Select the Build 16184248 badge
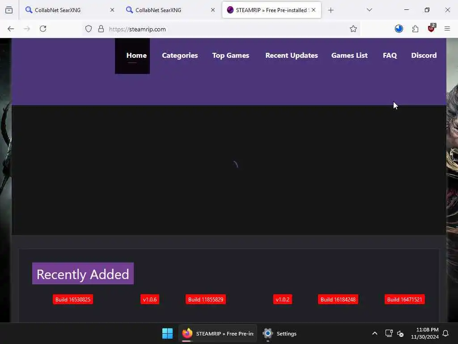This screenshot has height=344, width=458. [338, 300]
